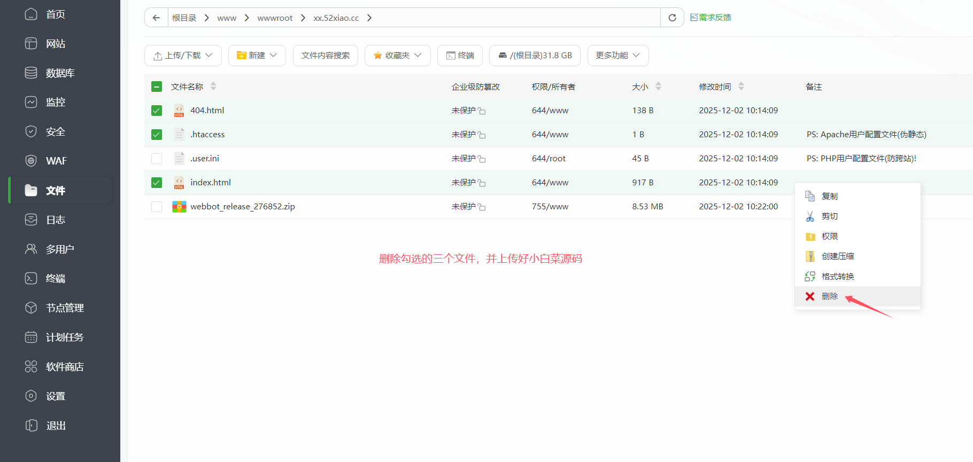Uncheck the 404.html checkbox

(x=157, y=111)
